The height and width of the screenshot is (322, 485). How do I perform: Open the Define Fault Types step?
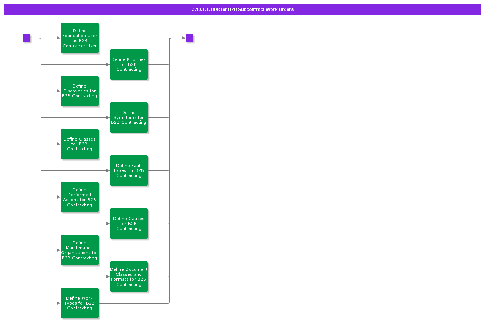click(129, 170)
